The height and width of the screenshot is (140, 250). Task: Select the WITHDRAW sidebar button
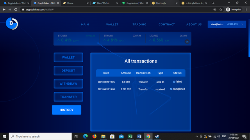(68, 84)
